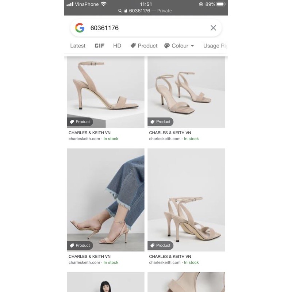Tap the Colour palette icon
Image resolution: width=292 pixels, height=292 pixels.
[x=167, y=46]
